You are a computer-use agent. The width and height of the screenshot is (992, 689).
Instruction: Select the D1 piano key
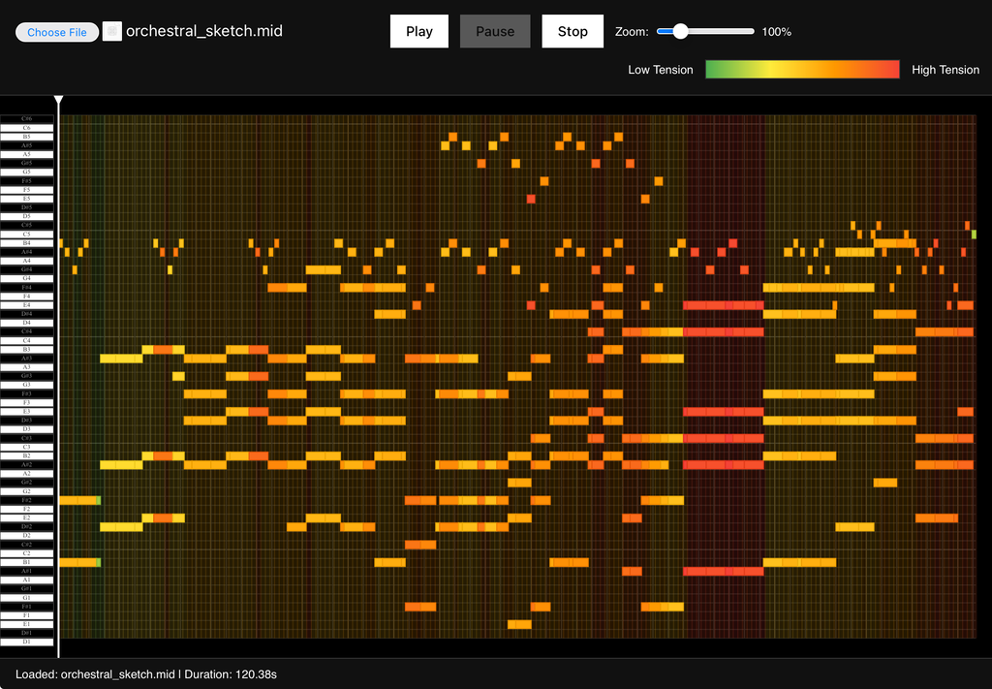26,642
